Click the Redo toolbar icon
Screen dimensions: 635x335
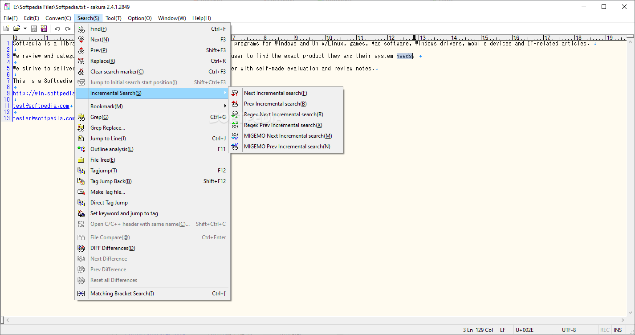pos(68,29)
